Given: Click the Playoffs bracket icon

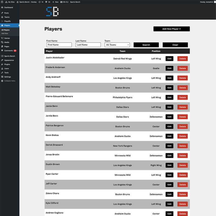Looking at the screenshot, I should (x=2, y=21).
